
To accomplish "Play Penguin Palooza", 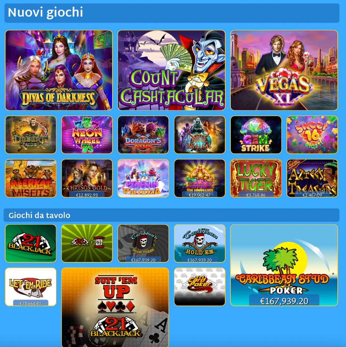I will (x=143, y=178).
